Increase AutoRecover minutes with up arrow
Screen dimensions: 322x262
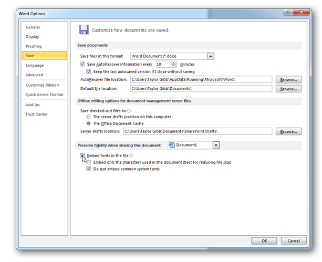point(173,62)
